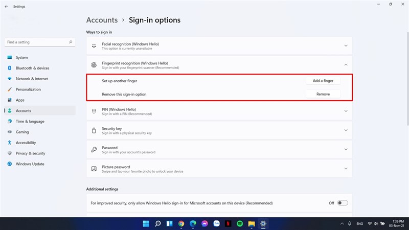The height and width of the screenshot is (230, 409).
Task: Click the Privacy & security shield icon
Action: [9, 153]
